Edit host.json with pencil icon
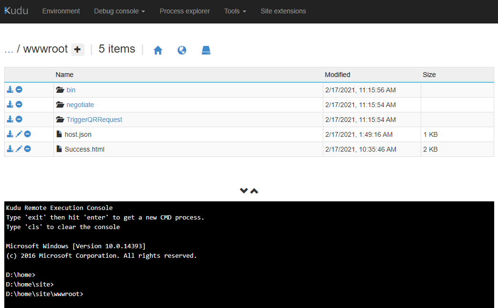498x308 pixels. point(19,134)
